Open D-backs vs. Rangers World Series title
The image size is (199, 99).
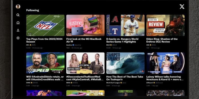(122, 40)
